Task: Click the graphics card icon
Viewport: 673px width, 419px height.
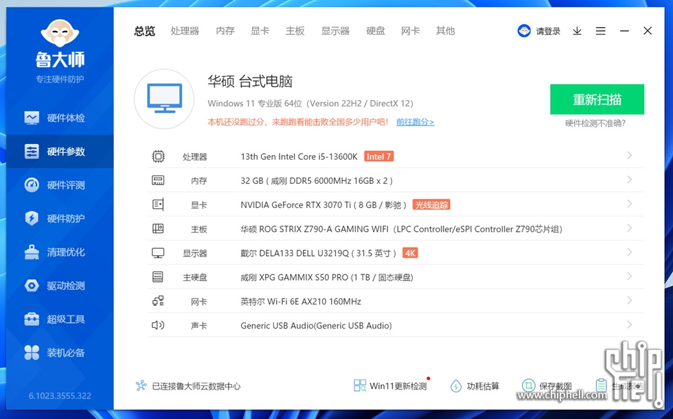Action: point(158,205)
